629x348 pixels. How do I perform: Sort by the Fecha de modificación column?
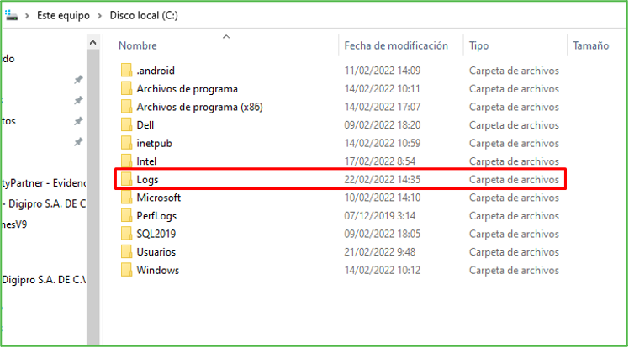click(396, 46)
